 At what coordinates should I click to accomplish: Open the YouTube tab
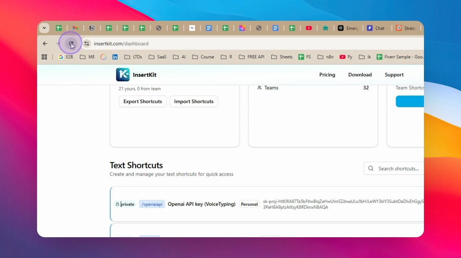(309, 28)
